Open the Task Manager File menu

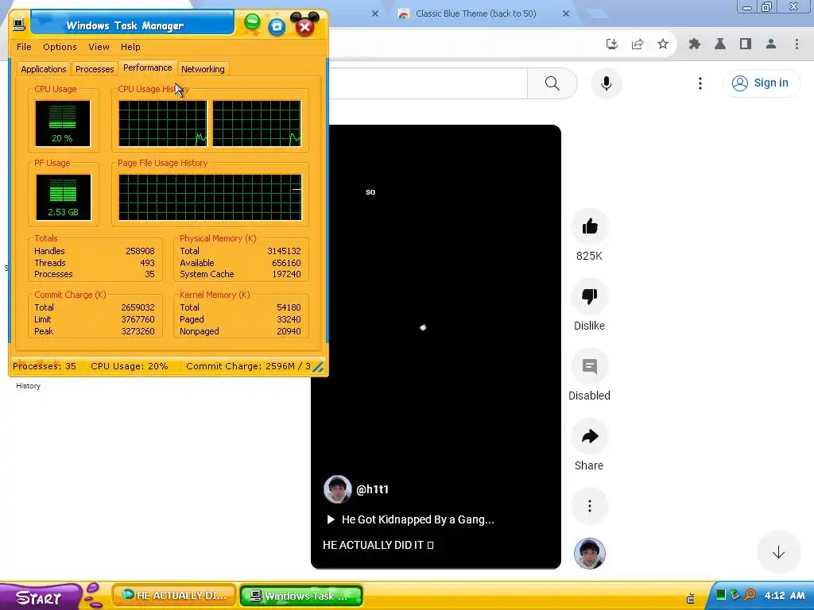click(24, 47)
